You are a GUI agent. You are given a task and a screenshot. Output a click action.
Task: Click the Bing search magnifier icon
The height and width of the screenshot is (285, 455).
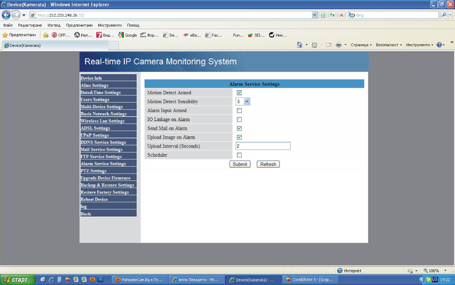tap(444, 15)
